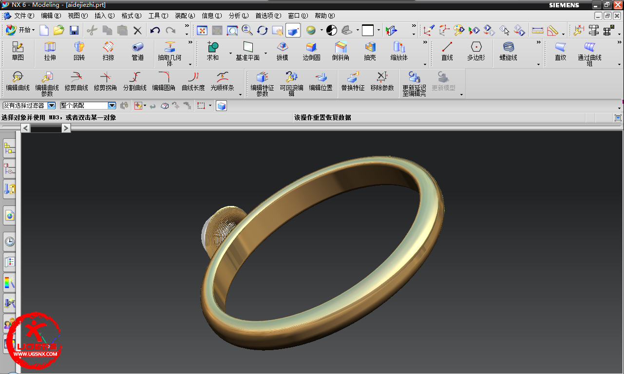Open the 编辑 (Edit) menu

click(51, 16)
